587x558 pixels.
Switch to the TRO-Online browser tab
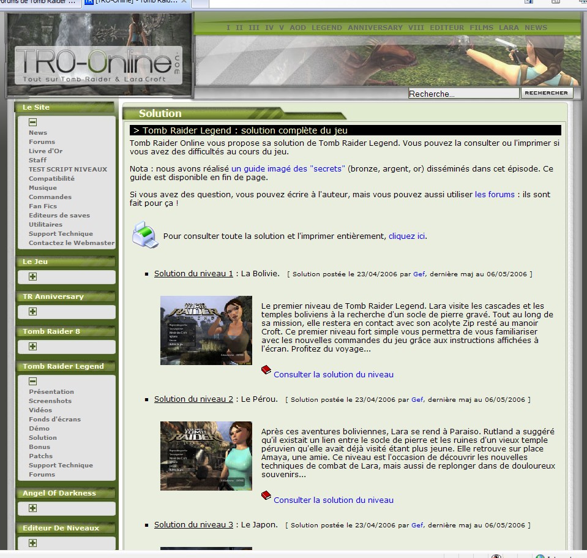pos(136,3)
